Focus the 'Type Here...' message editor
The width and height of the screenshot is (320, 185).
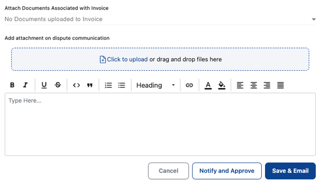click(x=160, y=124)
